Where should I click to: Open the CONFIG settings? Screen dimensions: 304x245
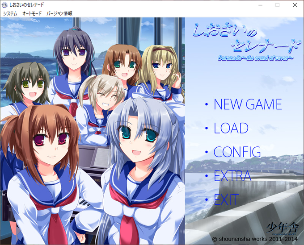pyautogui.click(x=237, y=152)
